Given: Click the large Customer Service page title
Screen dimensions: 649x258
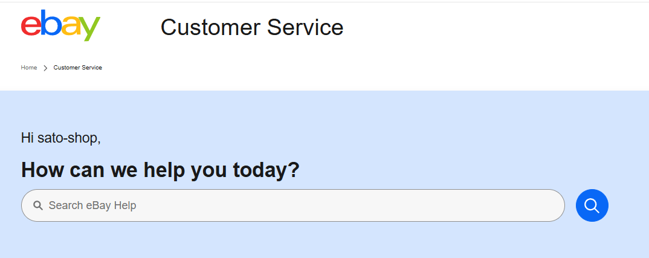Looking at the screenshot, I should 252,27.
